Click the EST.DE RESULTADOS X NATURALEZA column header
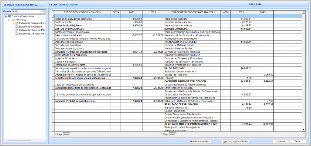The height and width of the screenshot is (146, 311). [x=192, y=12]
